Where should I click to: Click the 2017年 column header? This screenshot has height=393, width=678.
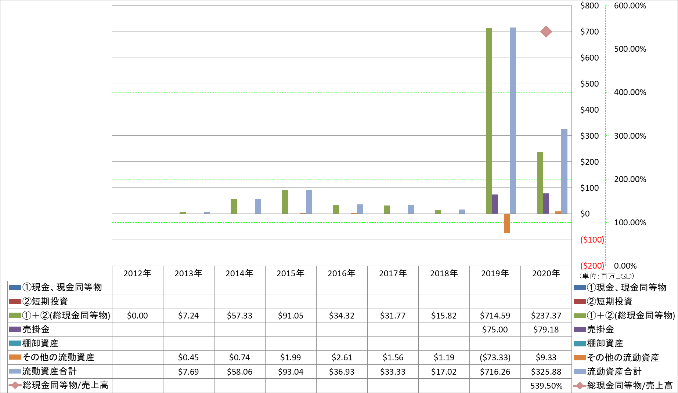(x=393, y=273)
